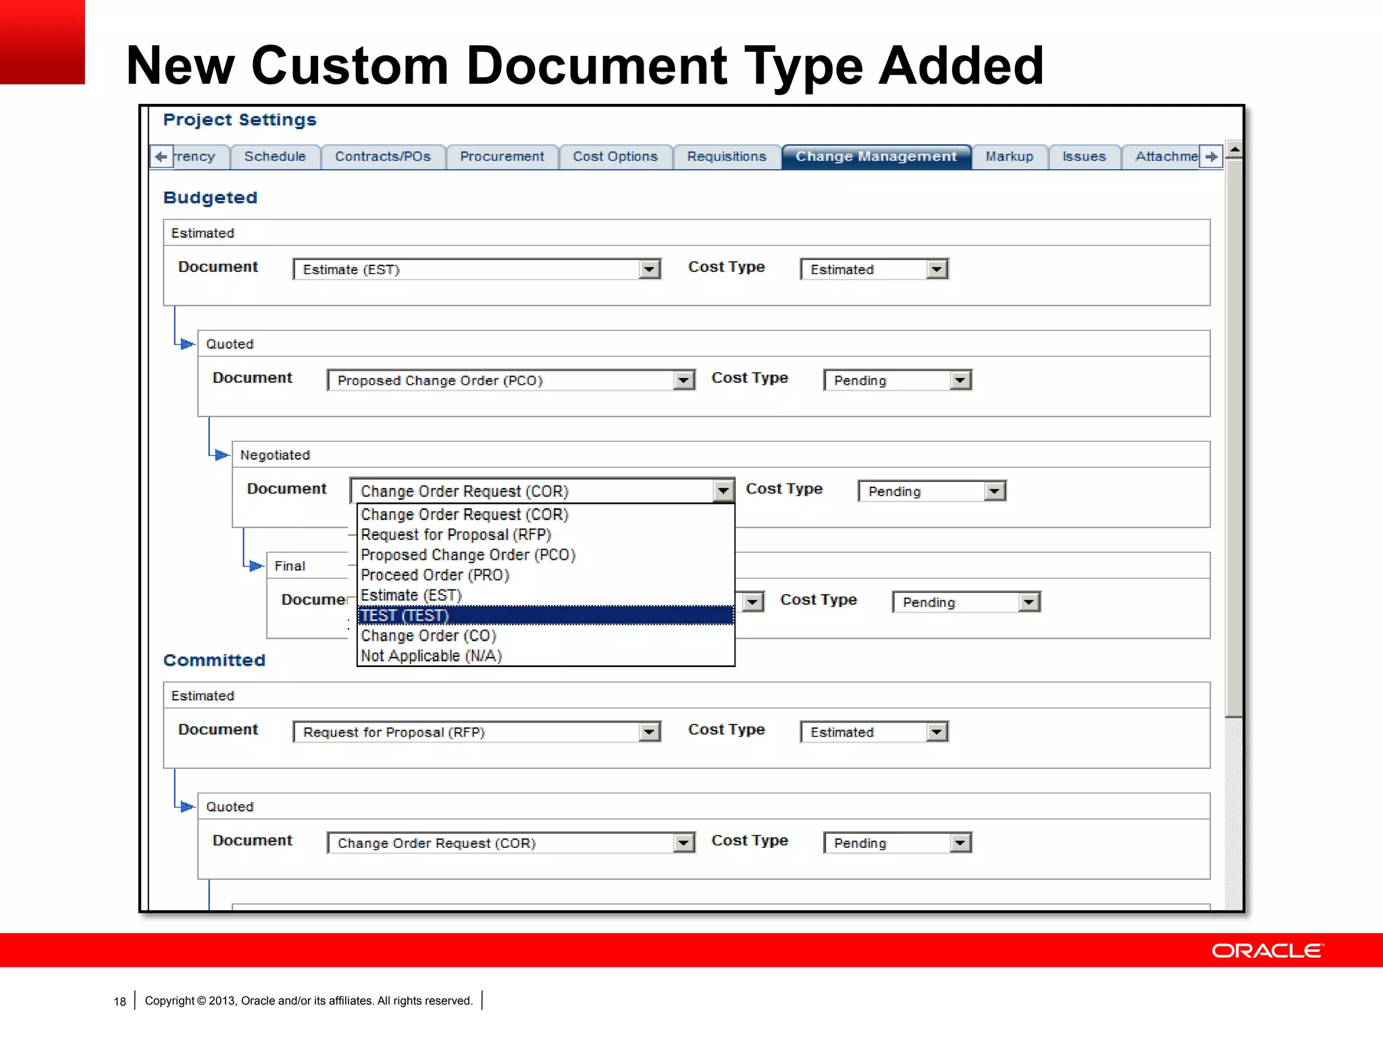The height and width of the screenshot is (1037, 1383).
Task: Choose Change Order Request (COR) from list
Action: [546, 514]
